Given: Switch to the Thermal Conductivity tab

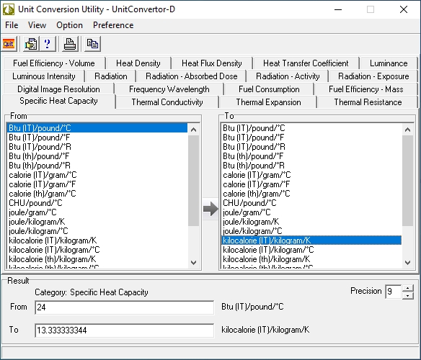Looking at the screenshot, I should coord(167,102).
